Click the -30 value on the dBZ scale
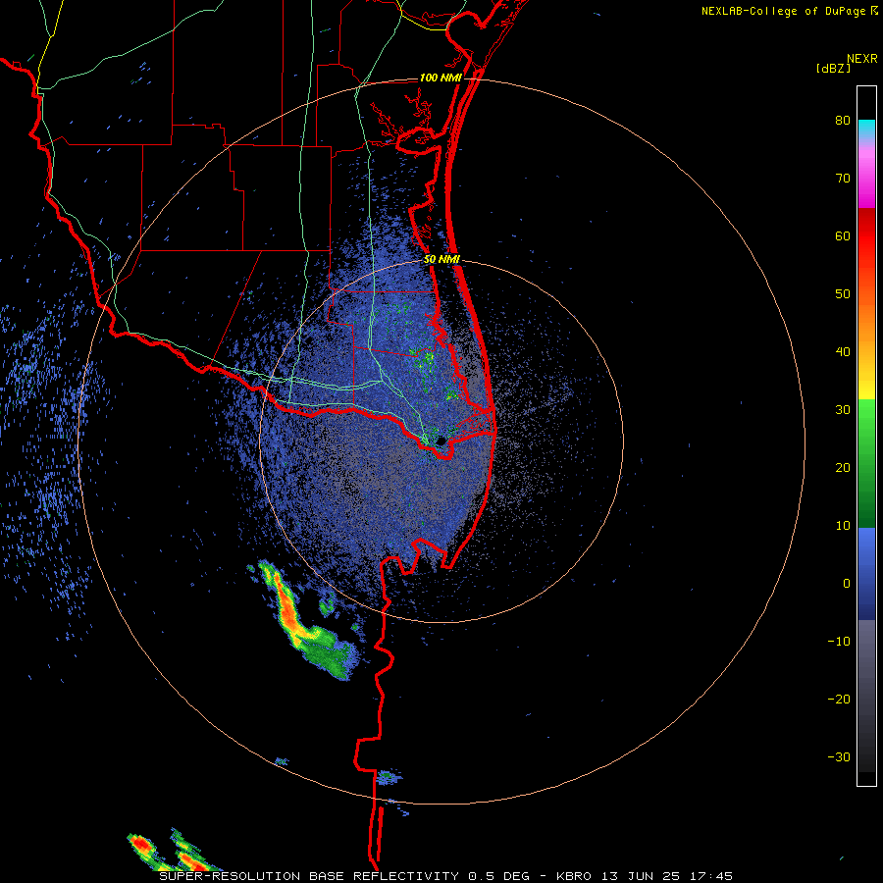The height and width of the screenshot is (883, 883). (839, 756)
